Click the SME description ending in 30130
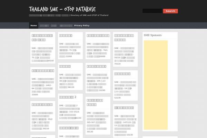207x138 pixels. pyautogui.click(x=98, y=122)
